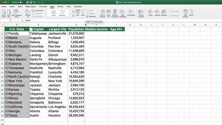Screen dimensions: 222x125
Task: Click the fx insert function button
Action: (22, 20)
